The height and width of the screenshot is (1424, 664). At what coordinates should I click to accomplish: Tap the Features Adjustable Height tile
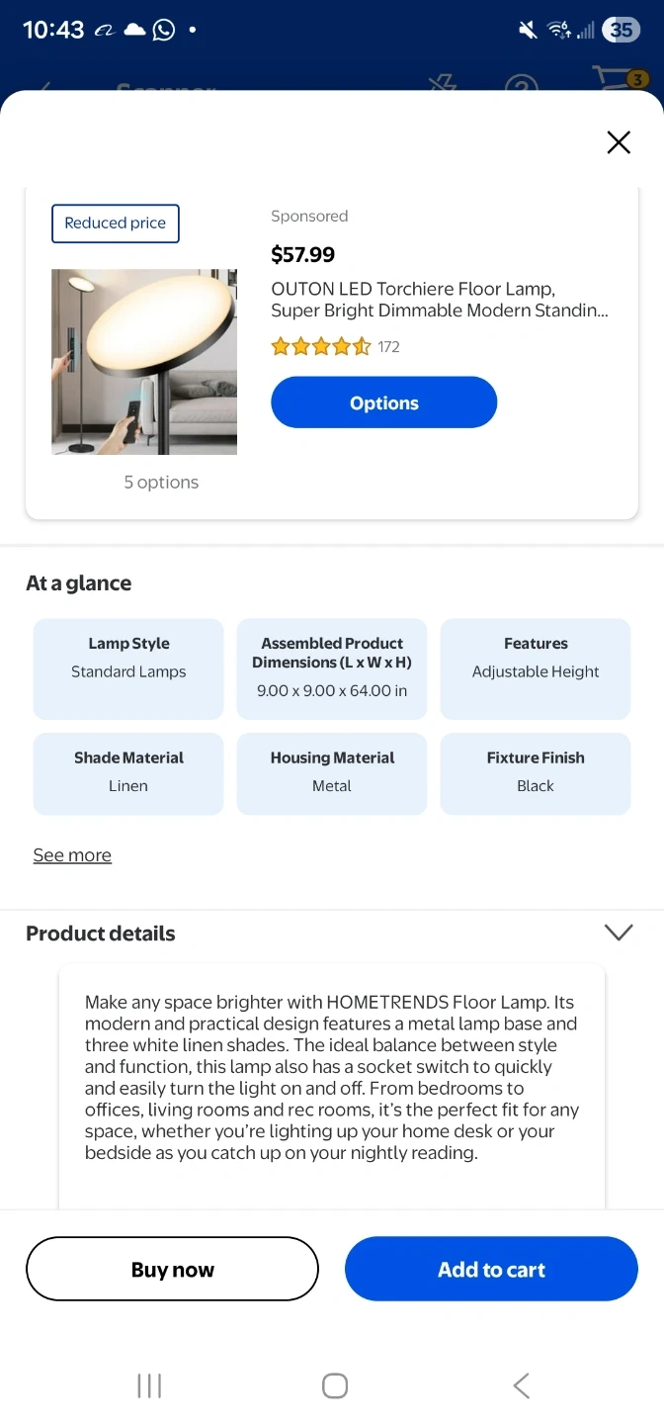coord(536,668)
